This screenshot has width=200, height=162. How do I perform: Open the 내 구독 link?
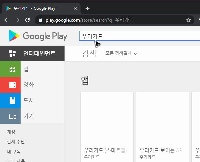tap(14, 151)
